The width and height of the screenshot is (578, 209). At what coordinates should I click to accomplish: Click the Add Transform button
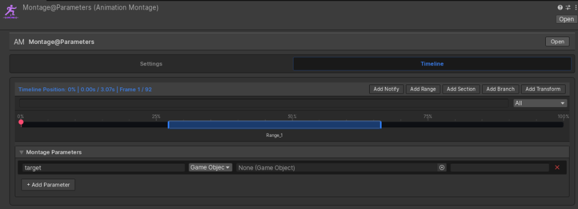543,89
